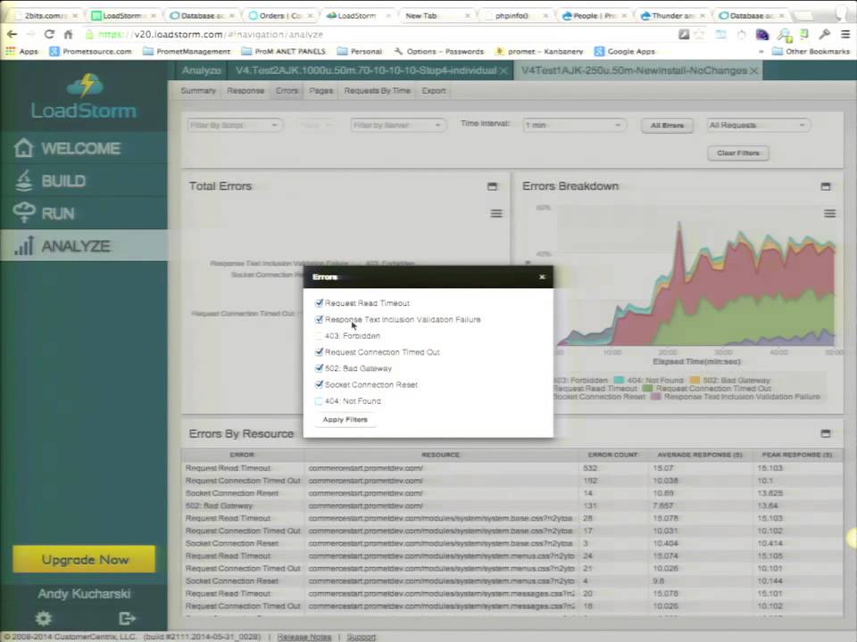Open the Filter by Server dropdown

[397, 125]
